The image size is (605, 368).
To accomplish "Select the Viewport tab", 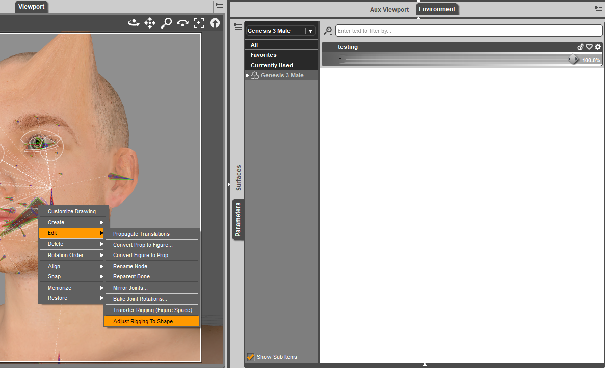I will tap(31, 7).
